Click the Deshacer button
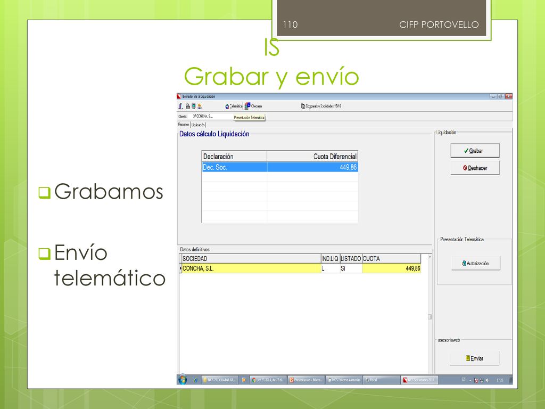The width and height of the screenshot is (545, 409). click(475, 168)
